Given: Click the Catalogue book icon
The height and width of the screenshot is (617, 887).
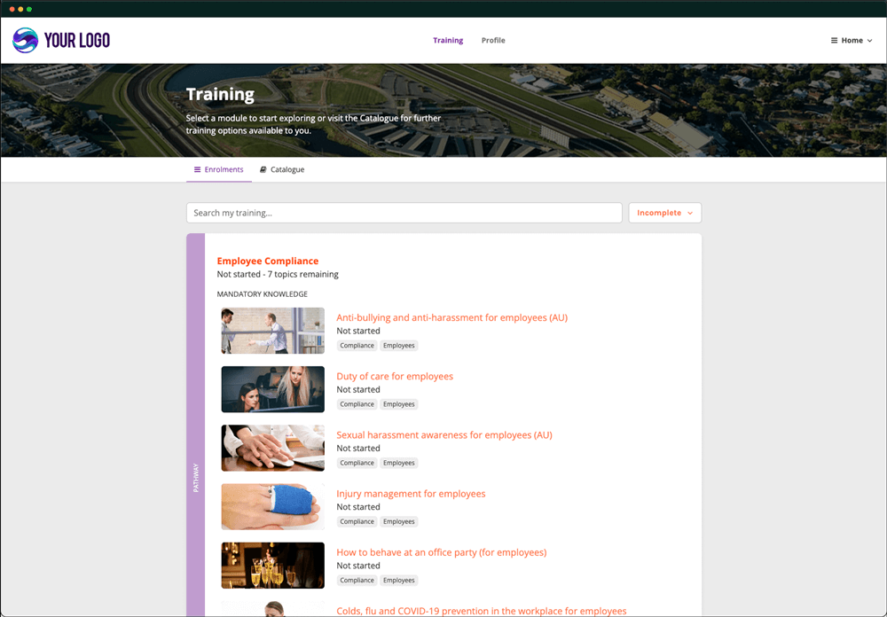Looking at the screenshot, I should coord(262,169).
